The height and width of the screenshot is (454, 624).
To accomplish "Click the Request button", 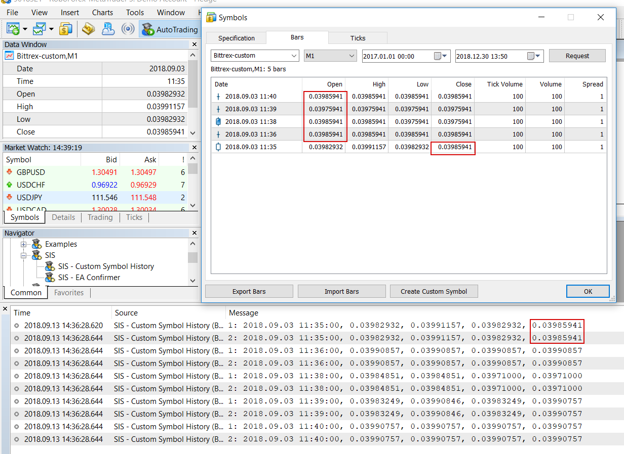I will click(577, 56).
